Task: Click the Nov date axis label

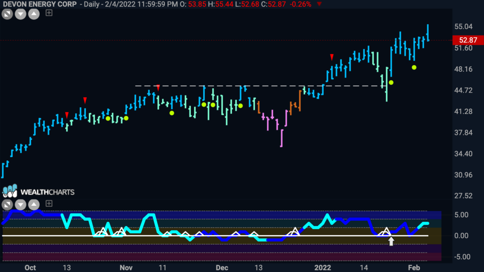Action: (126, 268)
